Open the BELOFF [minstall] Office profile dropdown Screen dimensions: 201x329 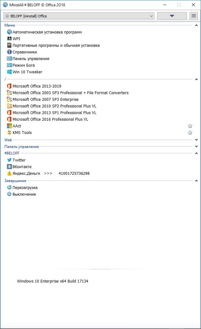pyautogui.click(x=79, y=16)
